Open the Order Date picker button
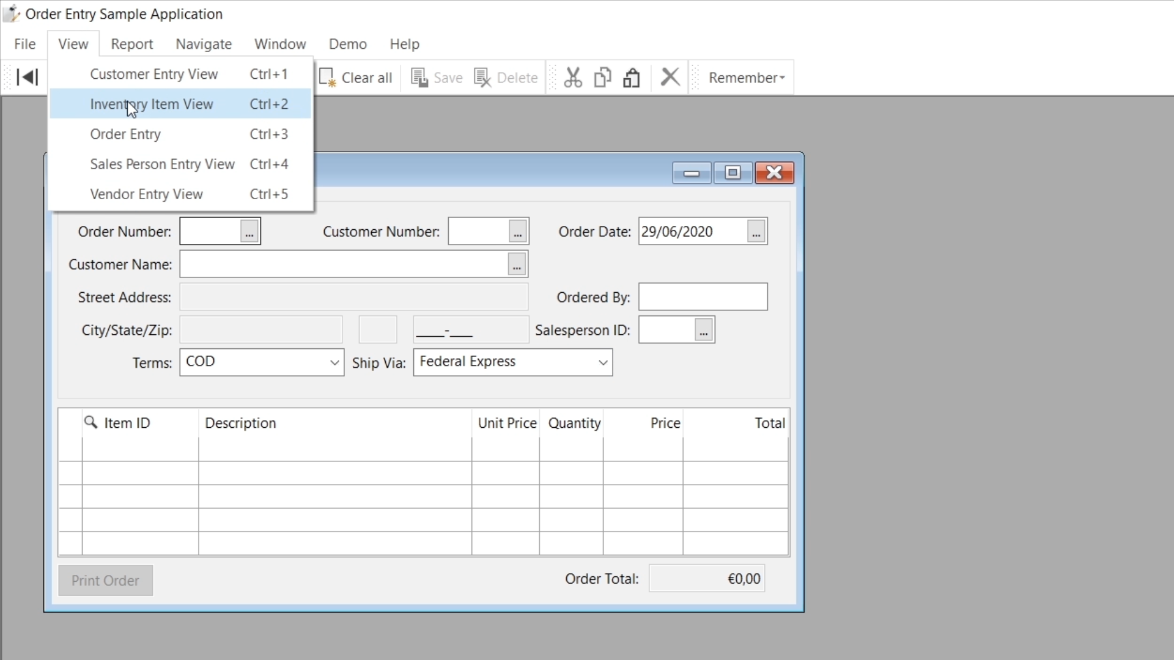 coord(756,232)
